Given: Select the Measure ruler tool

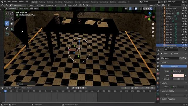Looking at the screenshot, I should pyautogui.click(x=12, y=29).
